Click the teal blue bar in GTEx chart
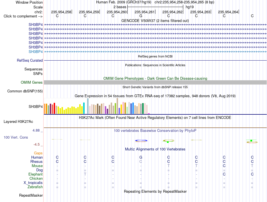The image size is (267, 202). [84, 108]
